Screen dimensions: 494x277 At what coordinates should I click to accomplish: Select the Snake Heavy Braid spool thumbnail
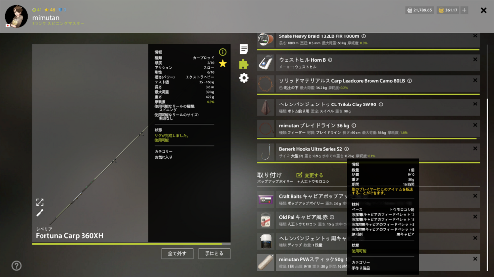[x=266, y=39]
